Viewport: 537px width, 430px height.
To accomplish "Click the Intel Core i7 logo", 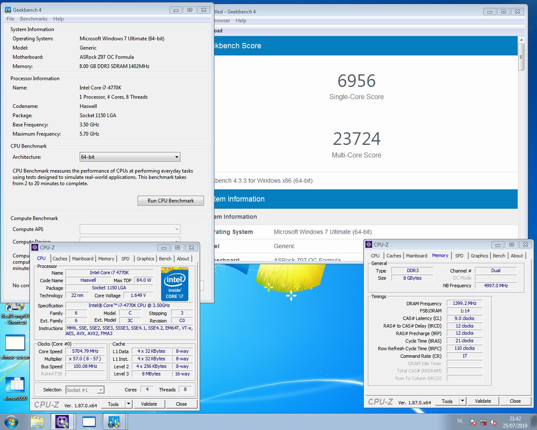I will pos(175,284).
